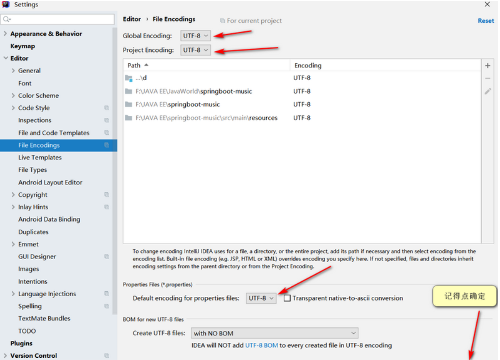This screenshot has height=360, width=500.
Task: Open the UTF-8 BOM hyperlink
Action: click(x=261, y=345)
